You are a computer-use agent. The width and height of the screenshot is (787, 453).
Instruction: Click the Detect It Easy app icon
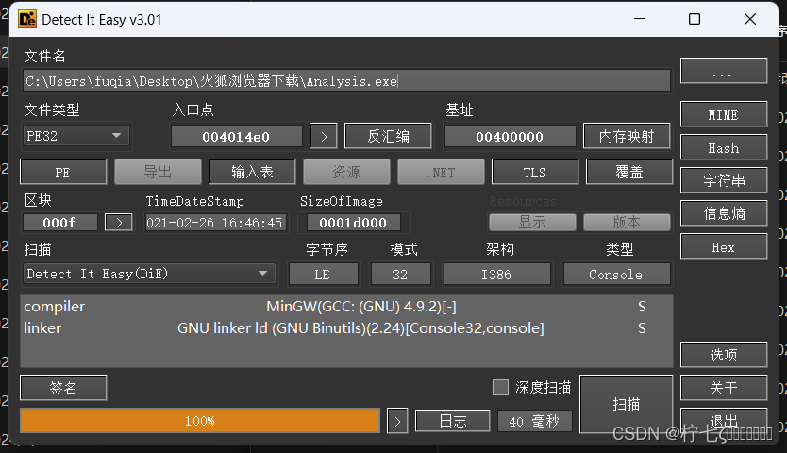(x=27, y=19)
